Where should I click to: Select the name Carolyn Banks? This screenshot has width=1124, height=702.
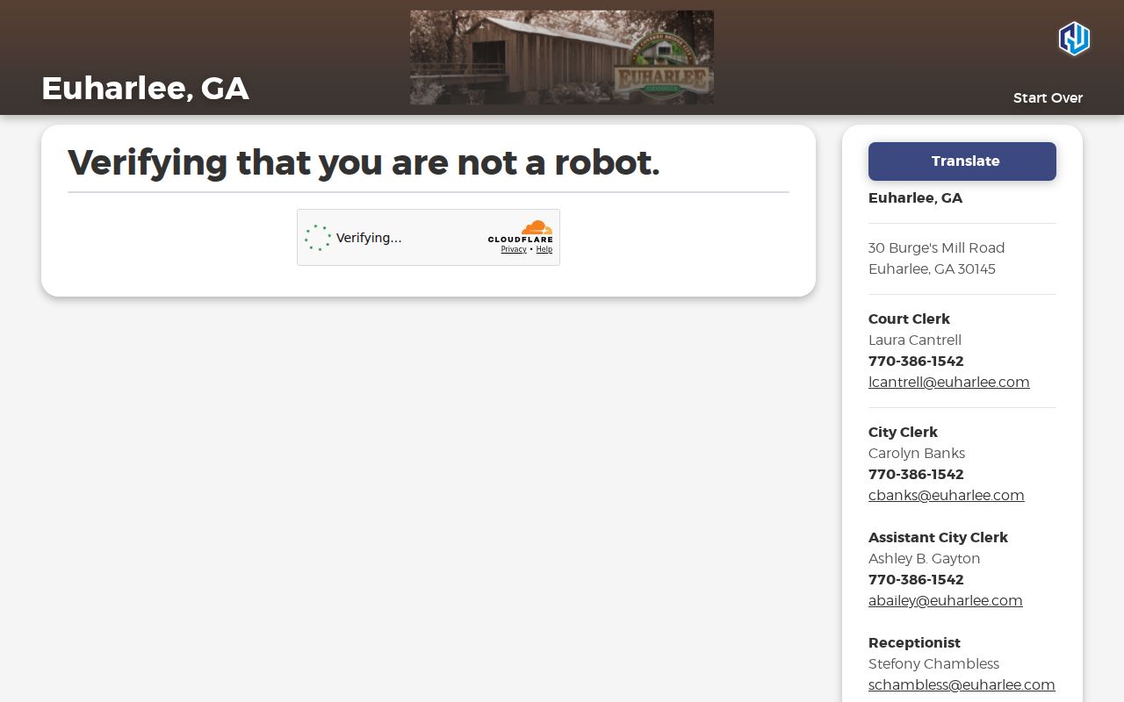[x=916, y=454]
